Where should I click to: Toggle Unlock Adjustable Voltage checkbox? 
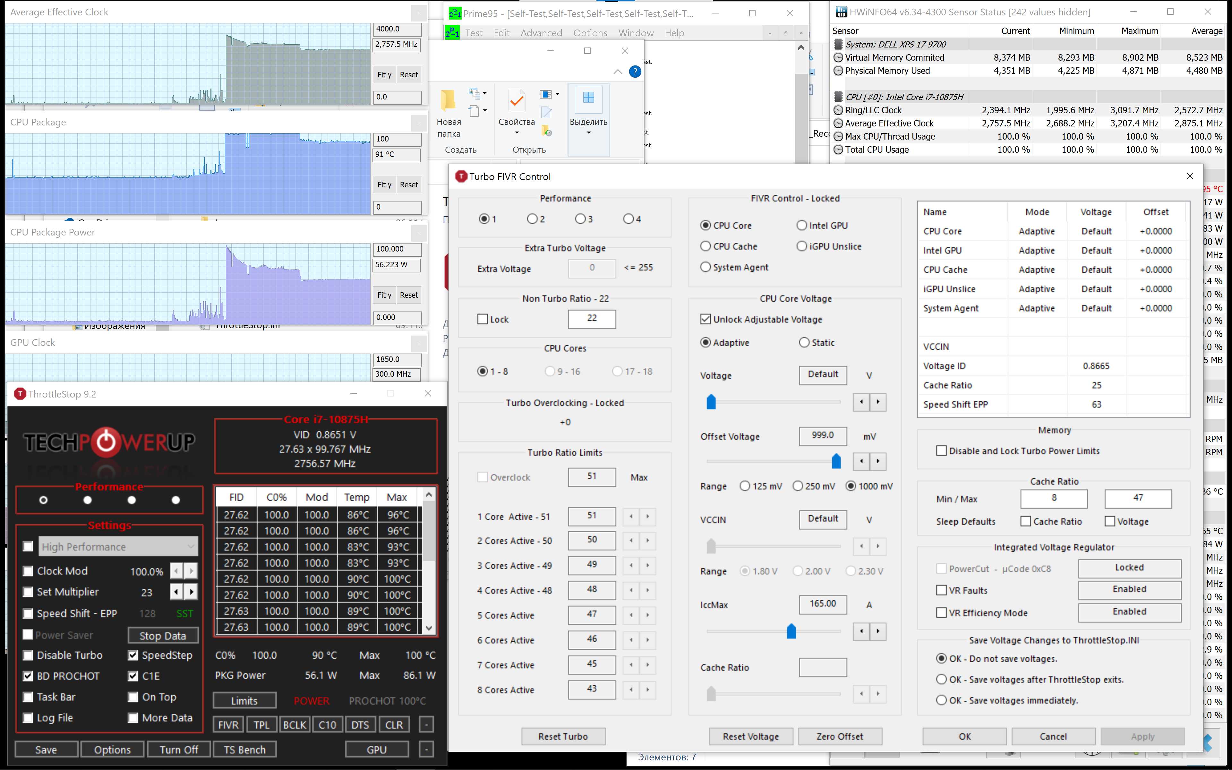[706, 319]
